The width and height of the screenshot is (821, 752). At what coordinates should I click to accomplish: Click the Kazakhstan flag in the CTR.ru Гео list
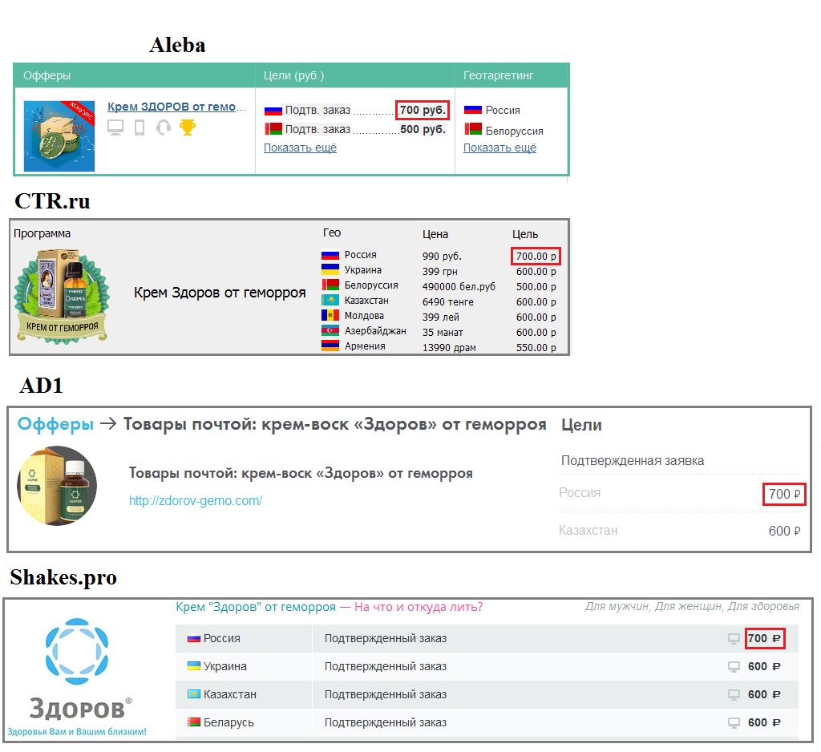330,300
